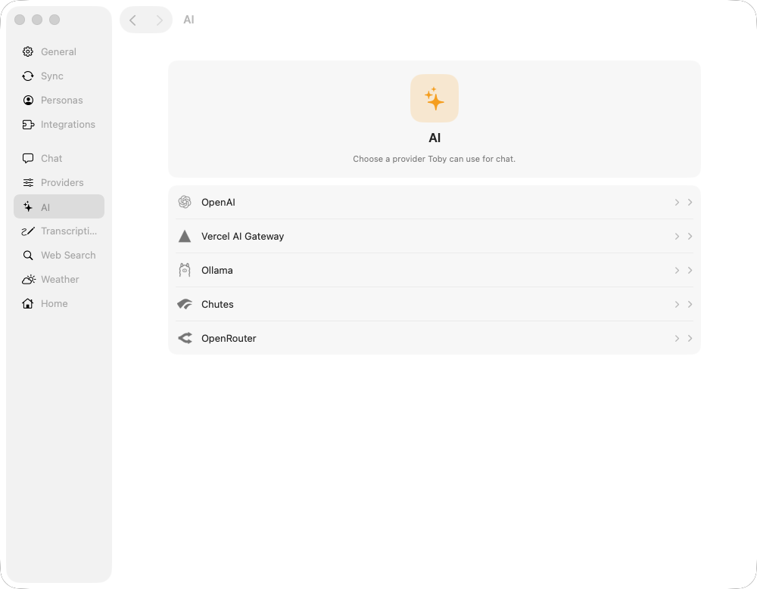Screen dimensions: 757x589
Task: Click the AI title in the toolbar
Action: (x=188, y=20)
